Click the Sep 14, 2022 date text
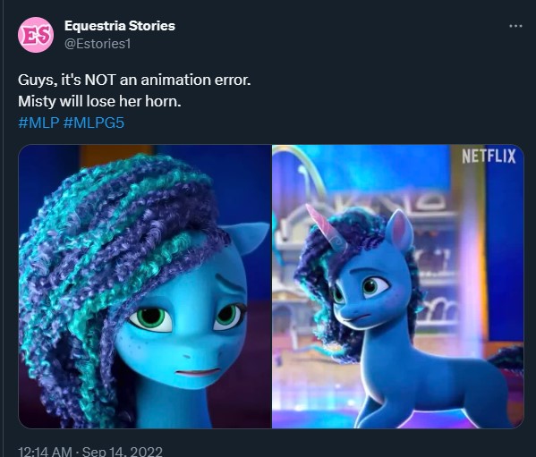Image resolution: width=536 pixels, height=457 pixels. [x=122, y=452]
